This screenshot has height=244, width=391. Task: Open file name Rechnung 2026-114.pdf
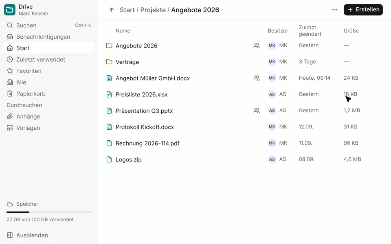[147, 143]
